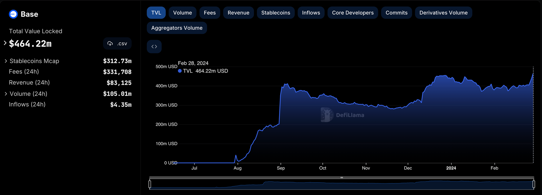The image size is (542, 195).
Task: Toggle the Volume chart series
Action: point(183,13)
